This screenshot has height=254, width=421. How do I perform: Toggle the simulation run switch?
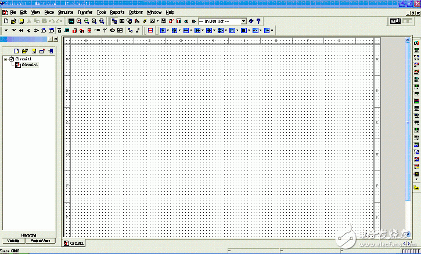coord(396,21)
